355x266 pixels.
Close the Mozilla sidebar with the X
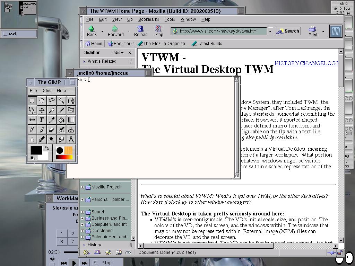(x=130, y=53)
